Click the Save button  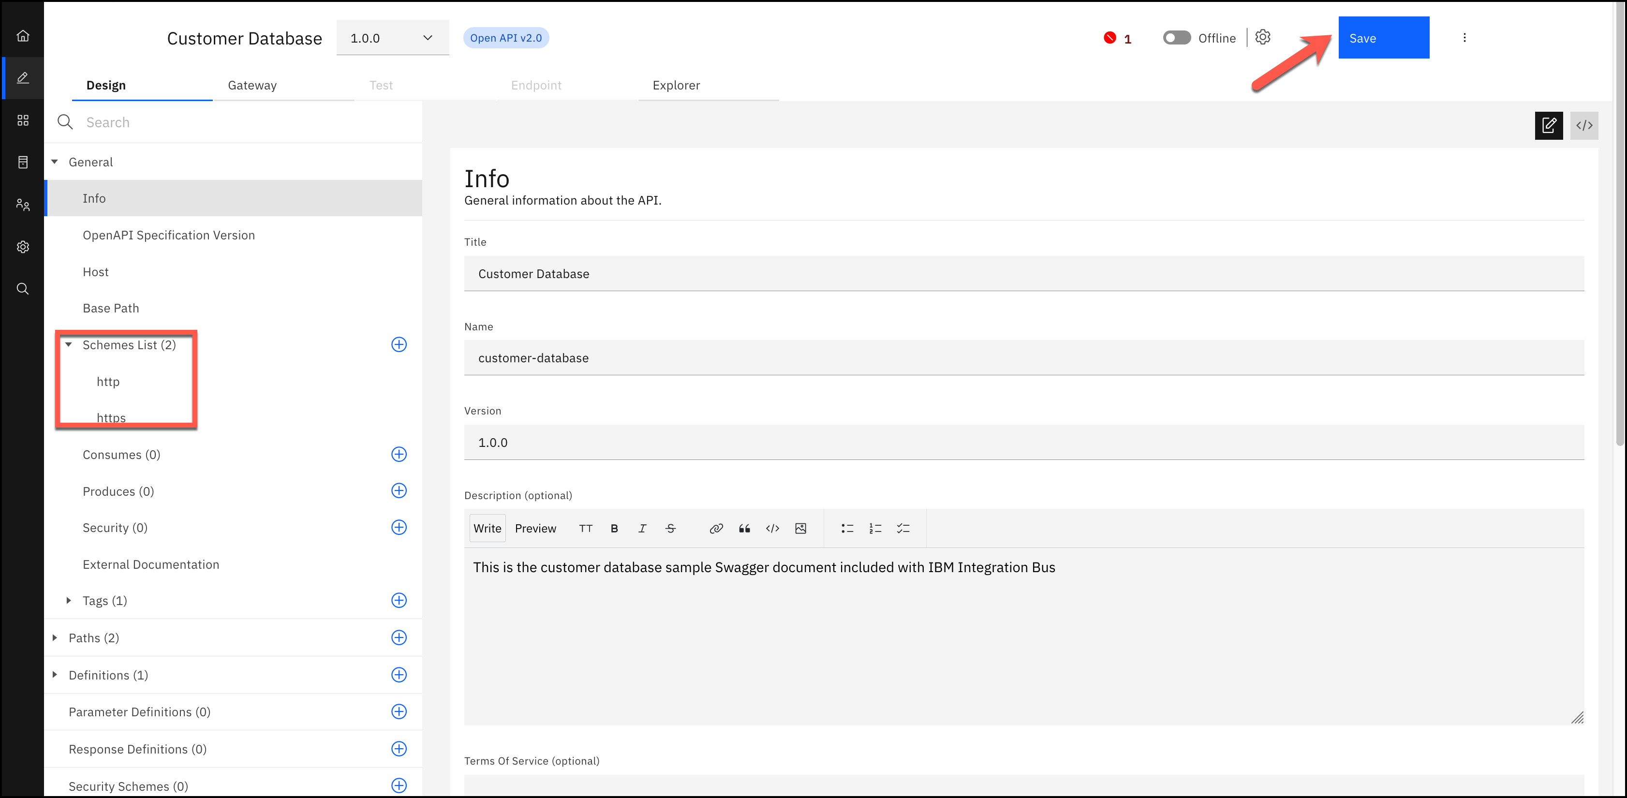point(1383,38)
